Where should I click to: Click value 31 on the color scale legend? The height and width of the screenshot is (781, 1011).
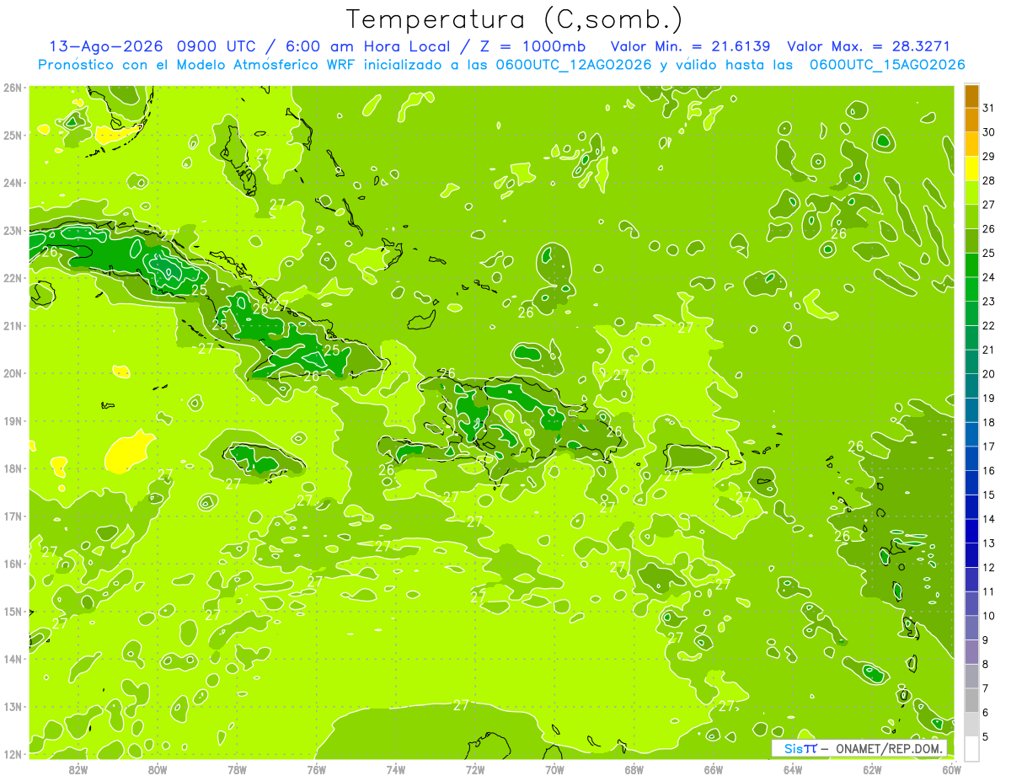coord(987,108)
